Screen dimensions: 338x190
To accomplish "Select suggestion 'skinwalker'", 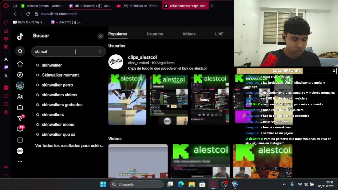I will pyautogui.click(x=52, y=65).
